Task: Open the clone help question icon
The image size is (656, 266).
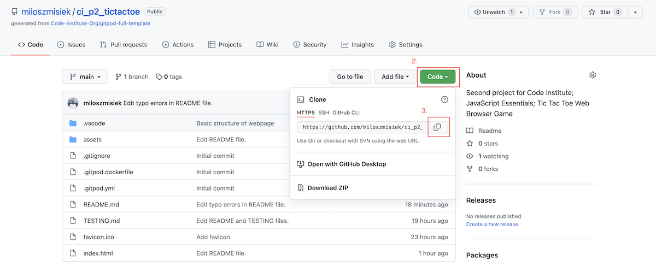Action: [444, 99]
